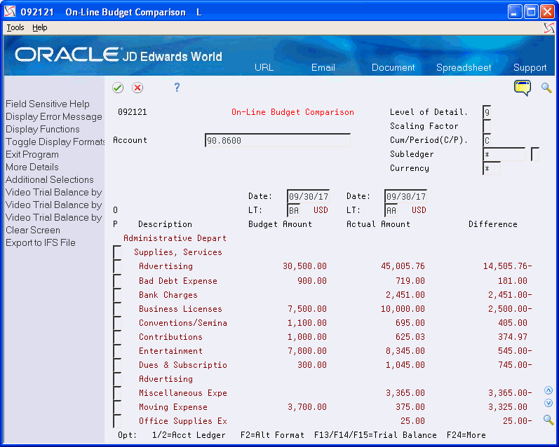Click the green checkmark OK icon
This screenshot has width=559, height=447.
118,88
